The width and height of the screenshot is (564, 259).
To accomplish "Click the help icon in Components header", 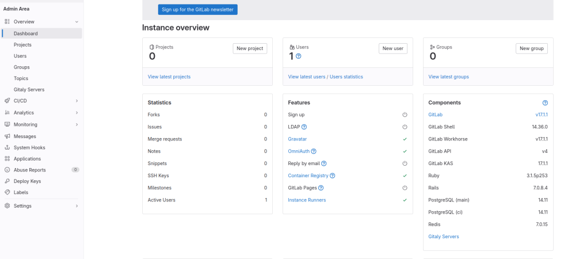I will 545,102.
